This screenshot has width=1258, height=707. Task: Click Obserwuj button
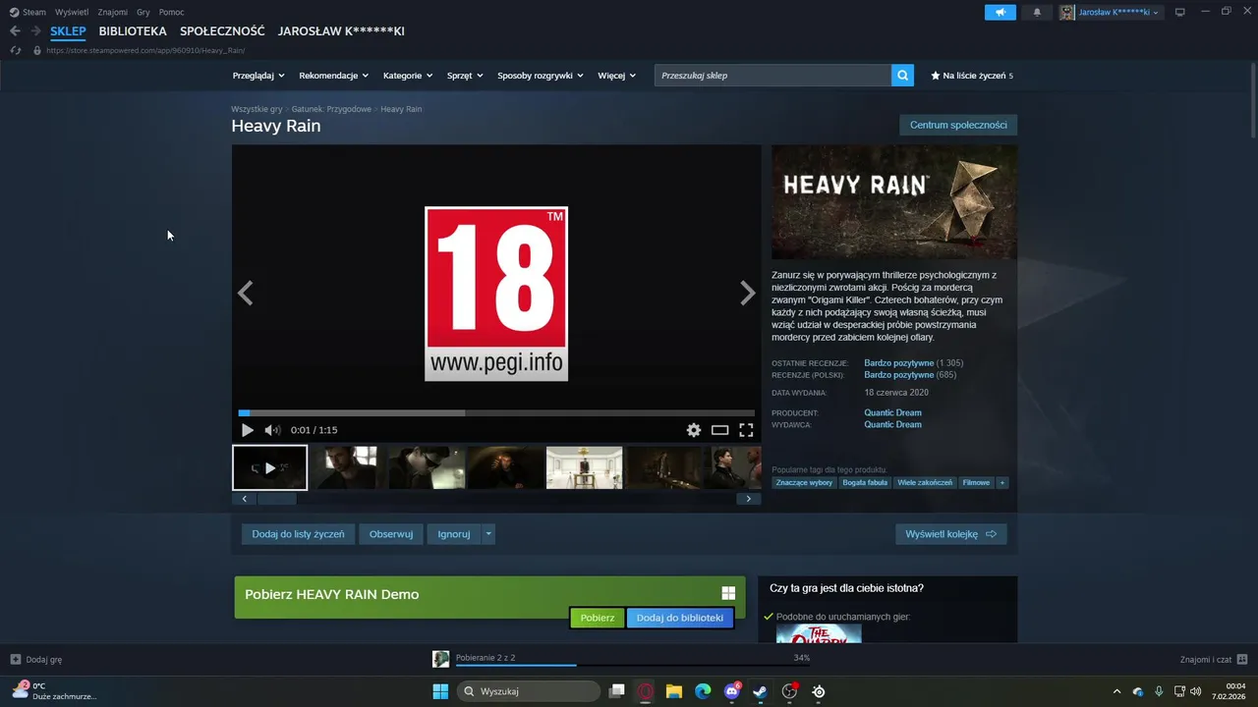pos(391,534)
